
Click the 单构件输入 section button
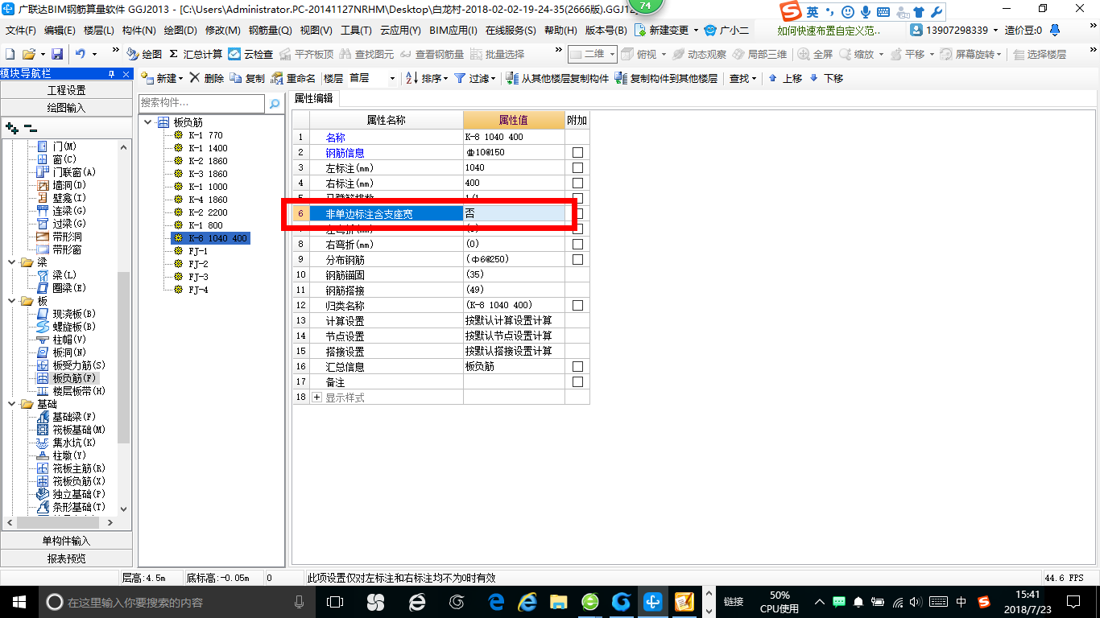[66, 541]
